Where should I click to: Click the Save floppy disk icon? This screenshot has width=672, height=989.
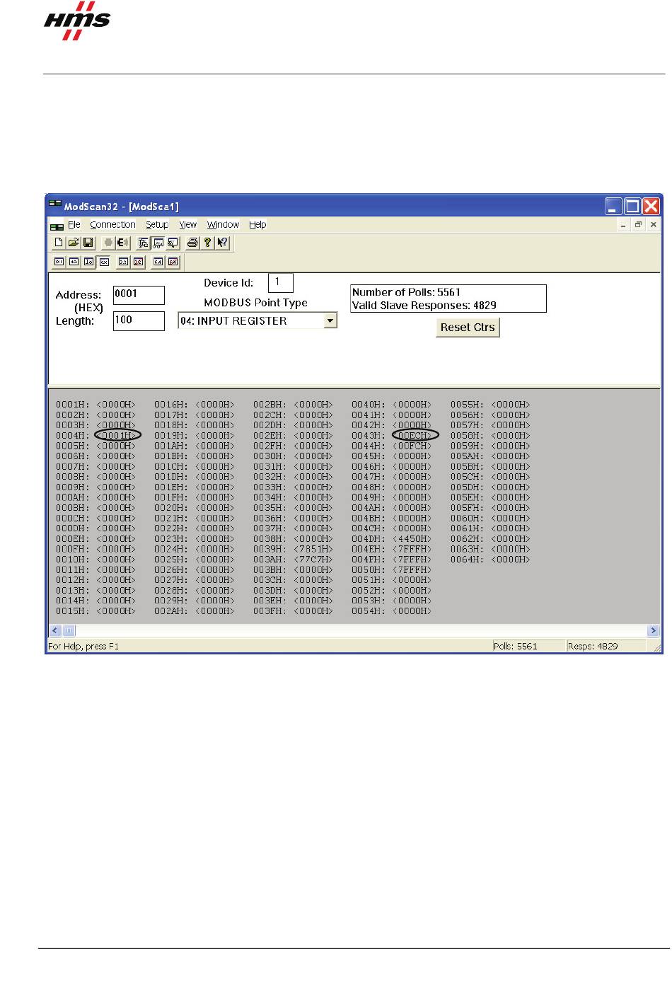[88, 243]
